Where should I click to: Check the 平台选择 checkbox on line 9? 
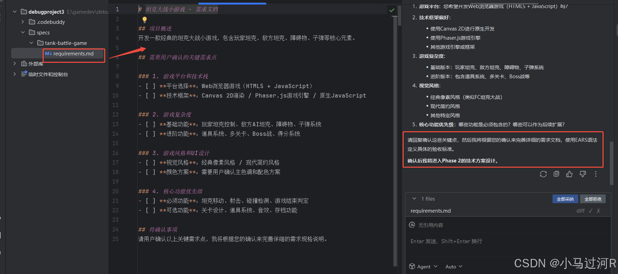coord(150,86)
